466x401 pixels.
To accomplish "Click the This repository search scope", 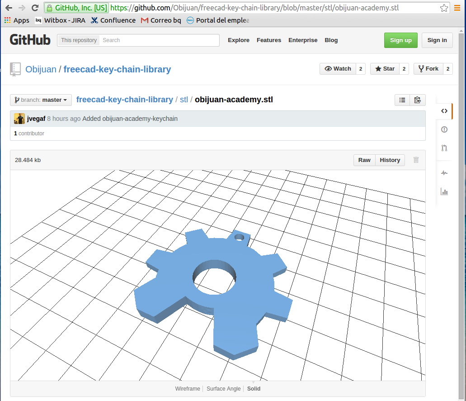I will coord(79,40).
